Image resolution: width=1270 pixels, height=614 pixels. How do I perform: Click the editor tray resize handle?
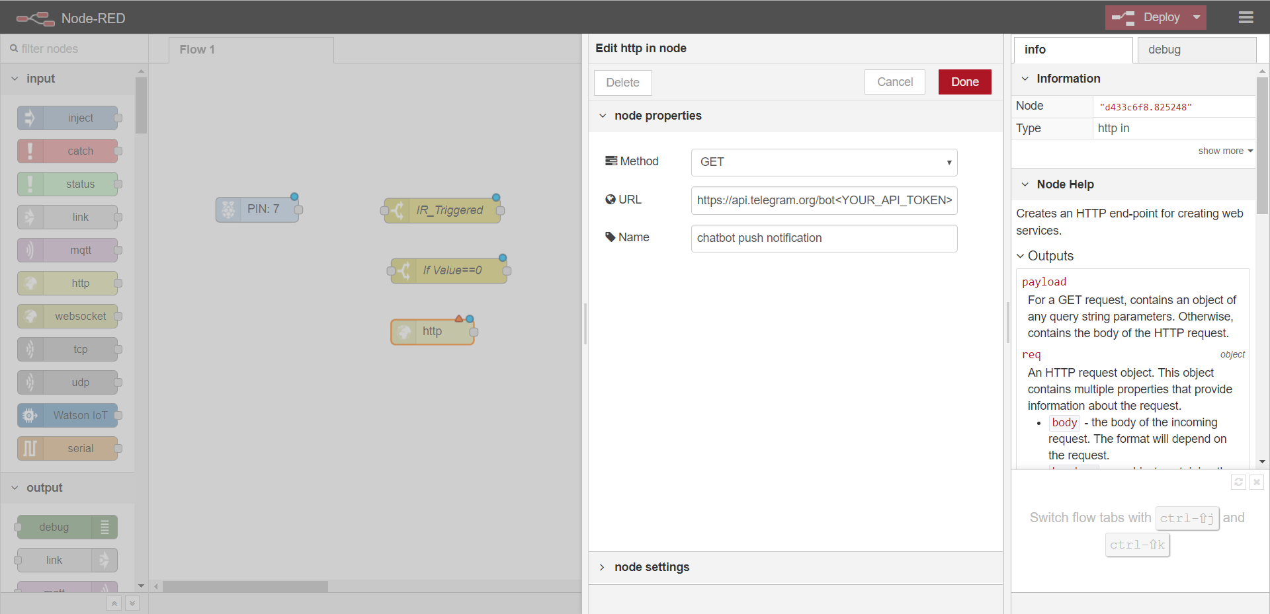585,324
